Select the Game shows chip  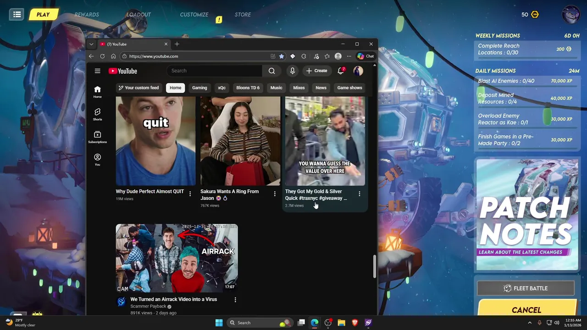349,88
